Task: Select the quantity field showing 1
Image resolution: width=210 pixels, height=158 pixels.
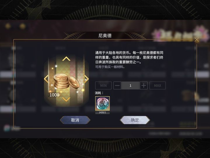Action: point(130,85)
